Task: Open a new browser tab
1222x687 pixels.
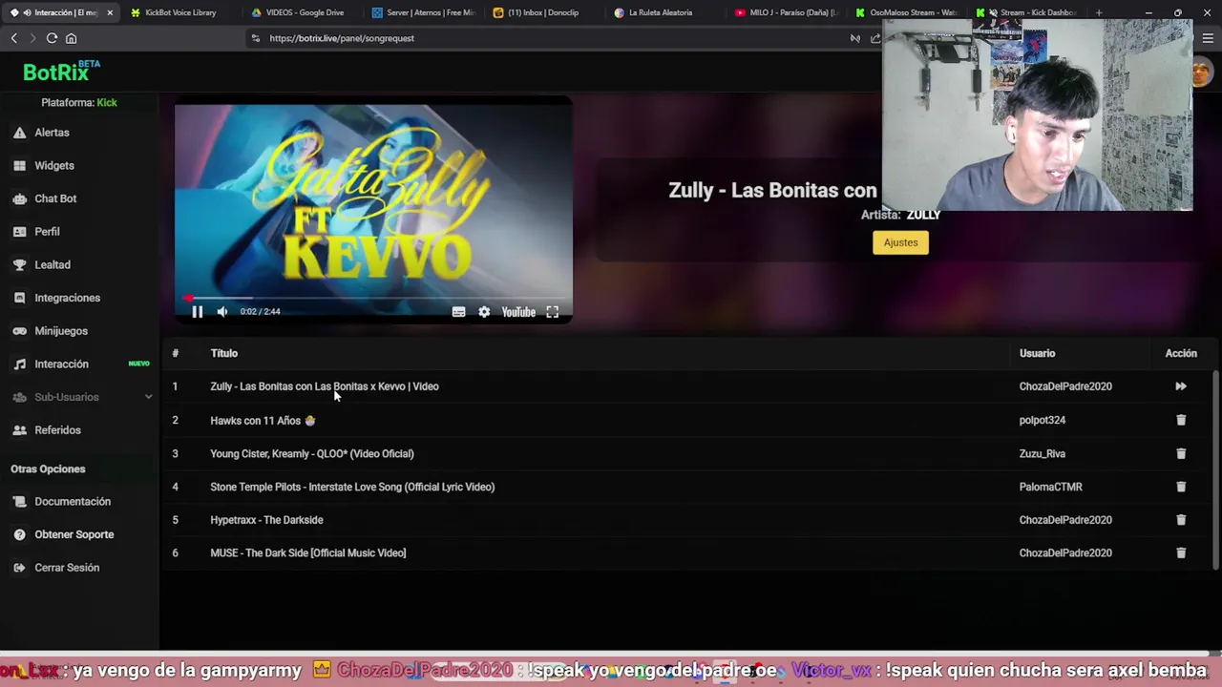Action: coord(1099,12)
